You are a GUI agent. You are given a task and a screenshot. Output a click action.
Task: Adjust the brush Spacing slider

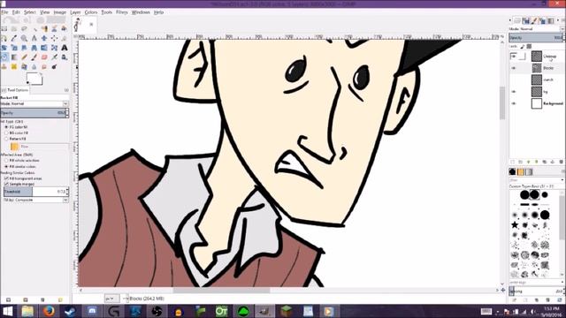point(537,291)
